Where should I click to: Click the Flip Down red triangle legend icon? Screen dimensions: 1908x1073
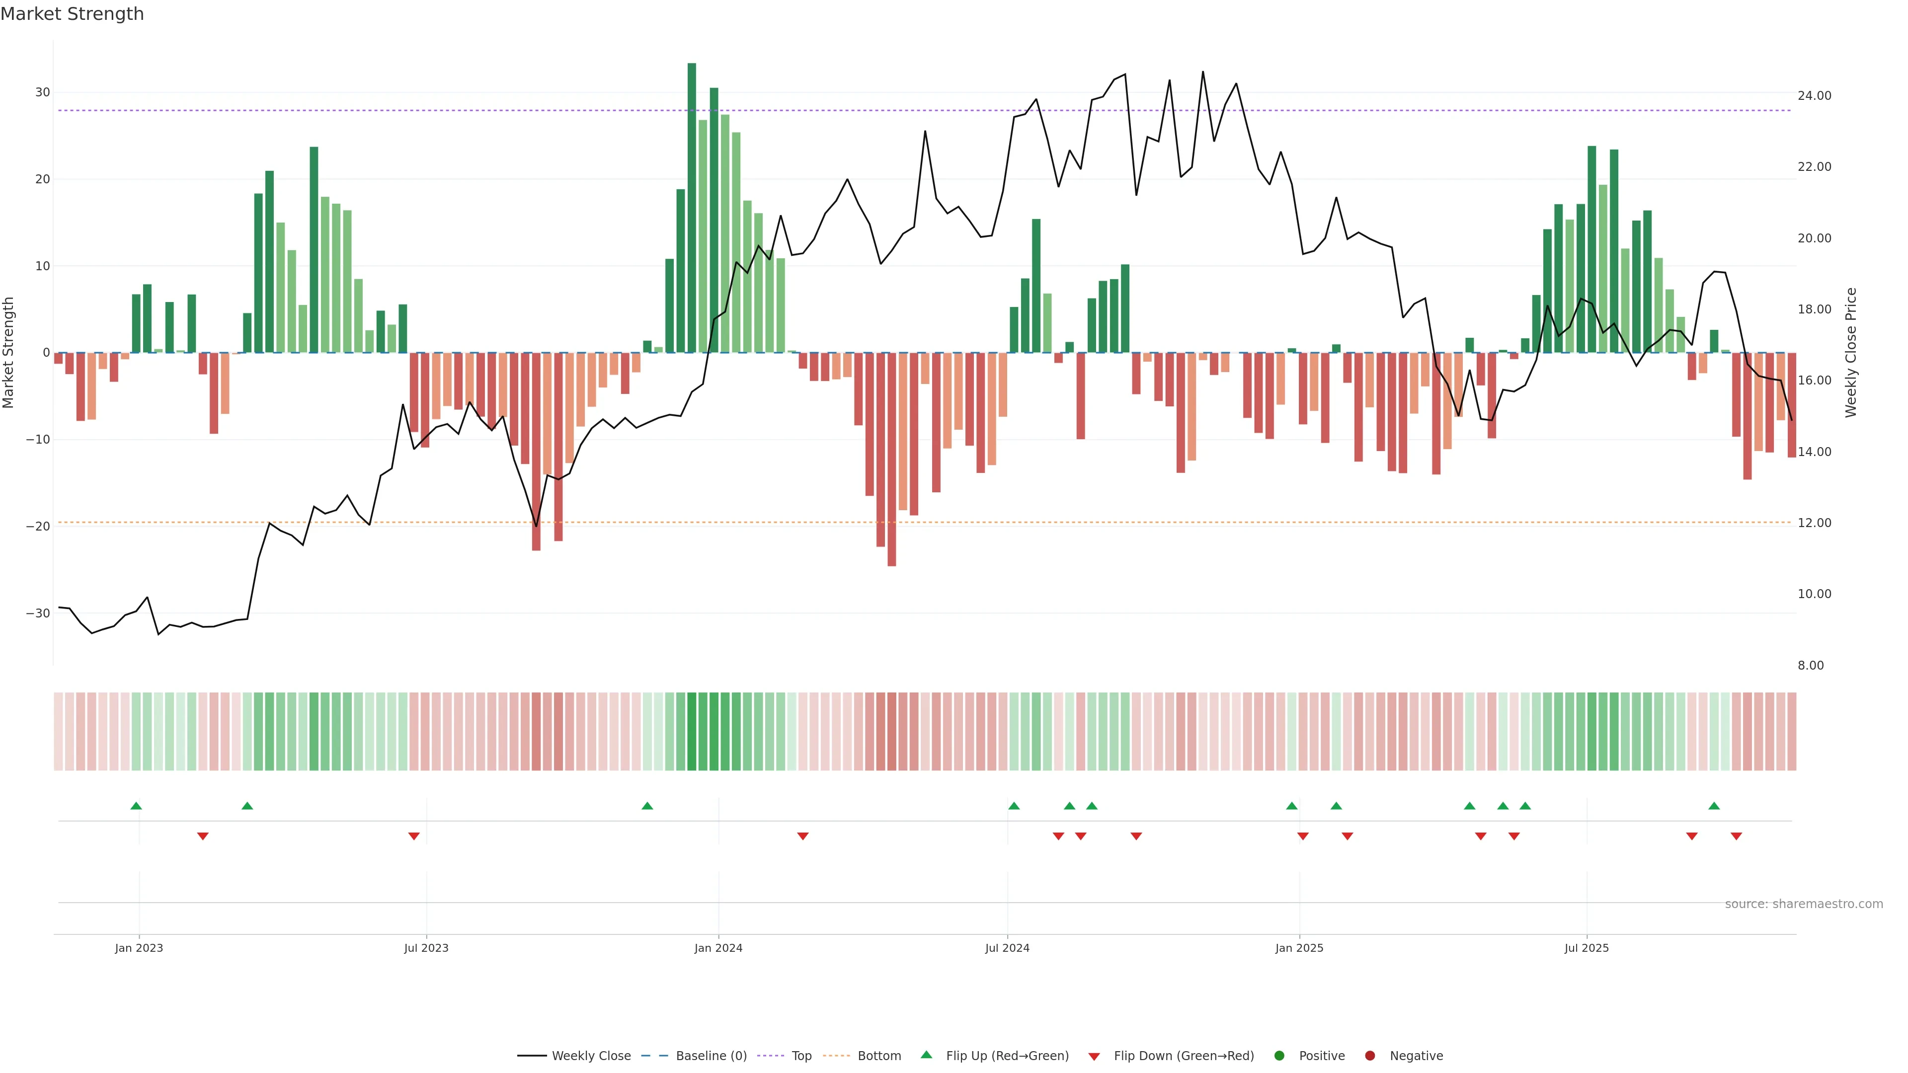click(x=1094, y=1057)
